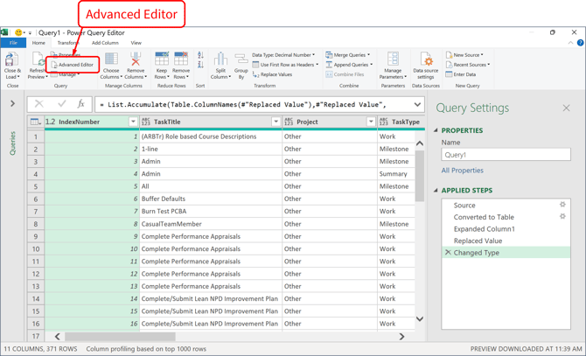The image size is (586, 356).
Task: Click the 'CasualTeamMember' cell
Action: tap(211, 224)
